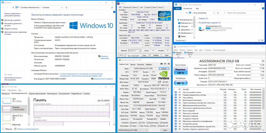The image size is (266, 133).
Task: Collapse the Устройства и диски (1) group
Action: tap(198, 23)
